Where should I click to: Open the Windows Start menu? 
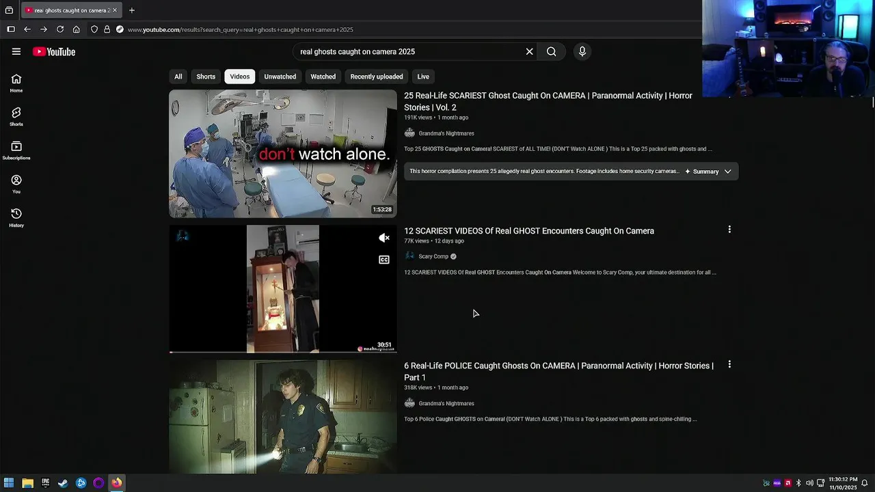tap(9, 483)
